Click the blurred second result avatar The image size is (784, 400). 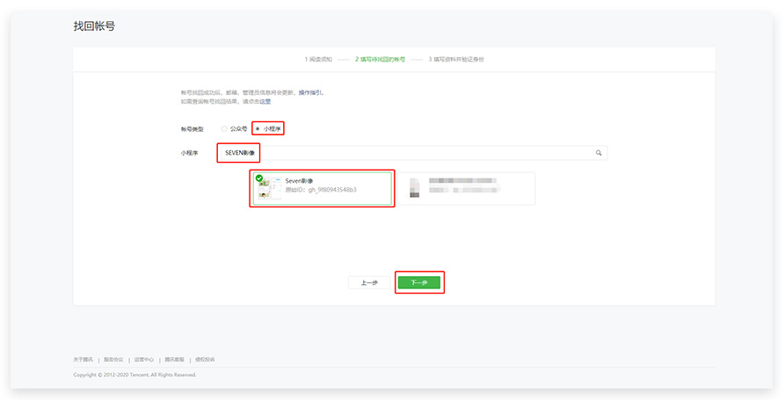point(415,188)
